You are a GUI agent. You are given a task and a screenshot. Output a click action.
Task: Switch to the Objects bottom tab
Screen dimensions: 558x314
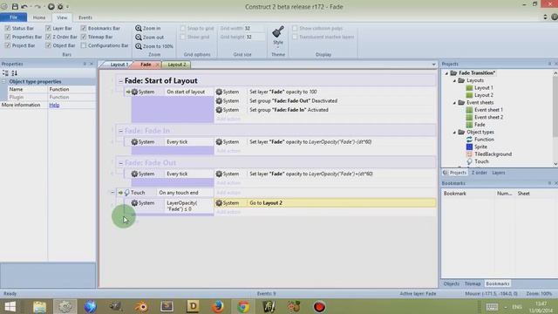click(452, 283)
